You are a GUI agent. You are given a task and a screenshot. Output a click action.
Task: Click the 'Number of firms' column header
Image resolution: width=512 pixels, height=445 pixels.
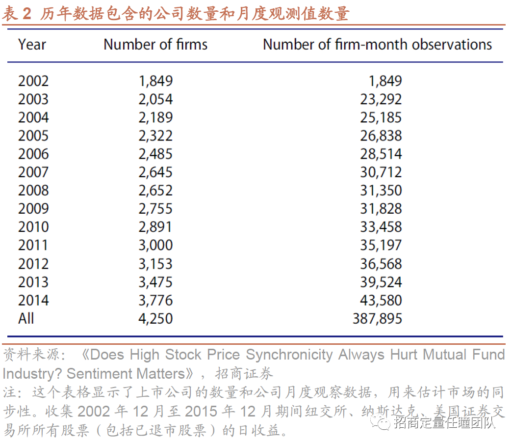click(x=155, y=45)
